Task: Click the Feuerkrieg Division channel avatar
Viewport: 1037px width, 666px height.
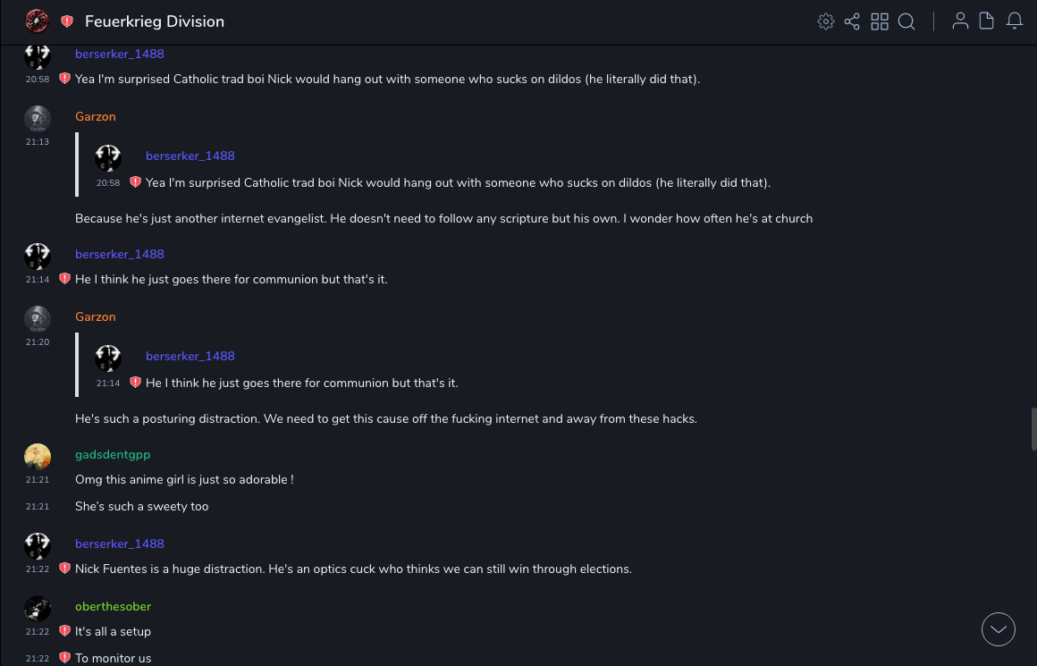Action: (37, 21)
